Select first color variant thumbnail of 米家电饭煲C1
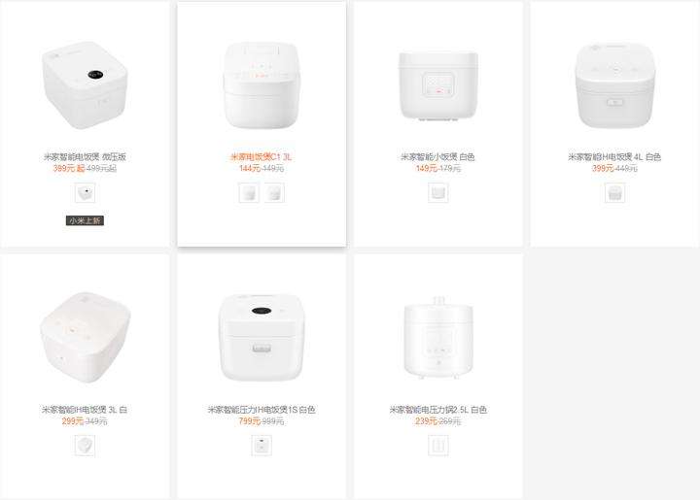The height and width of the screenshot is (500, 700). [249, 193]
